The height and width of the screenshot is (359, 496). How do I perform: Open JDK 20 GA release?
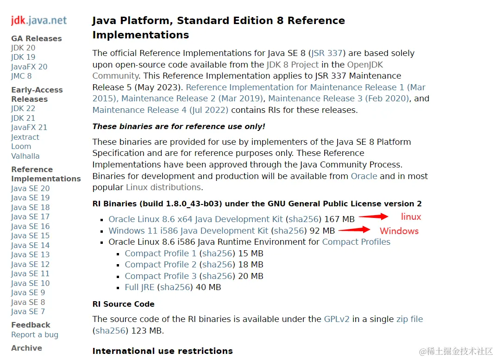23,48
